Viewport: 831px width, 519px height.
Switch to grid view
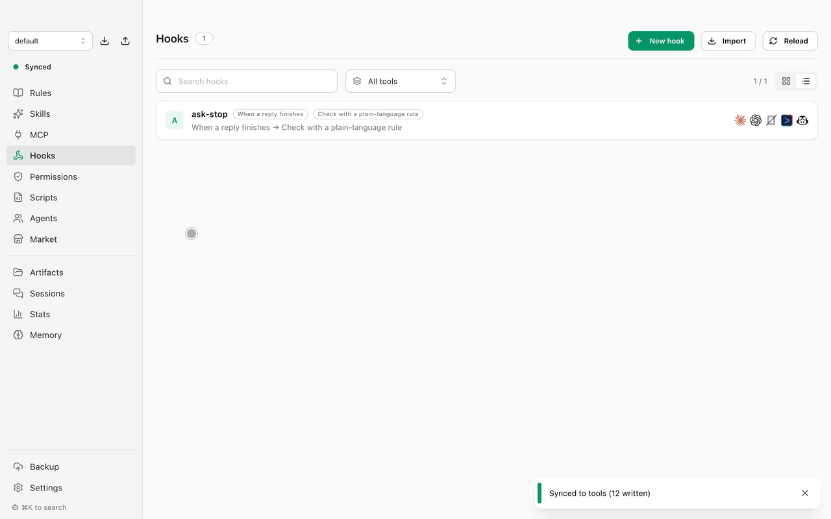786,81
